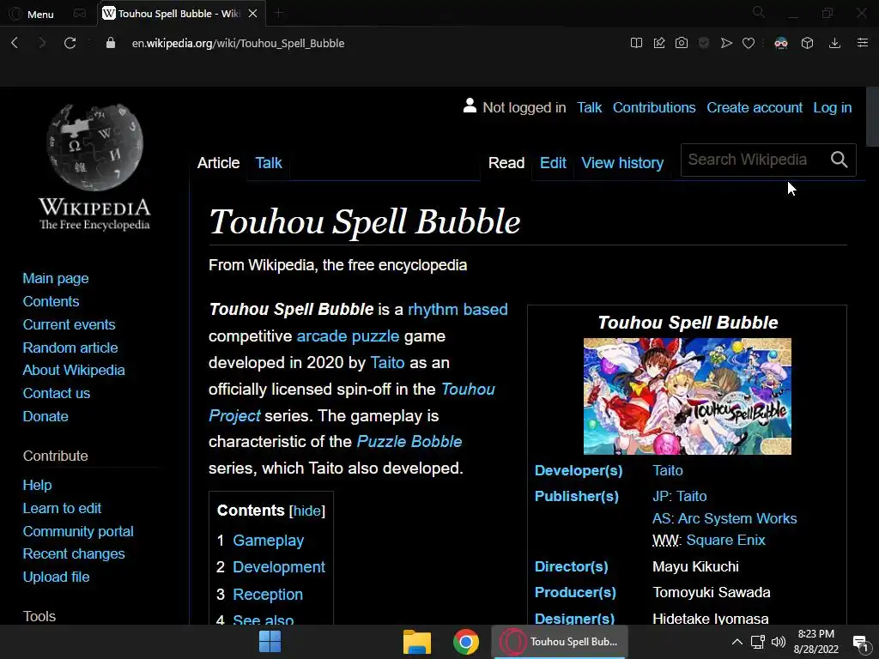The height and width of the screenshot is (659, 879).
Task: Open Recent changes link
Action: coord(74,554)
